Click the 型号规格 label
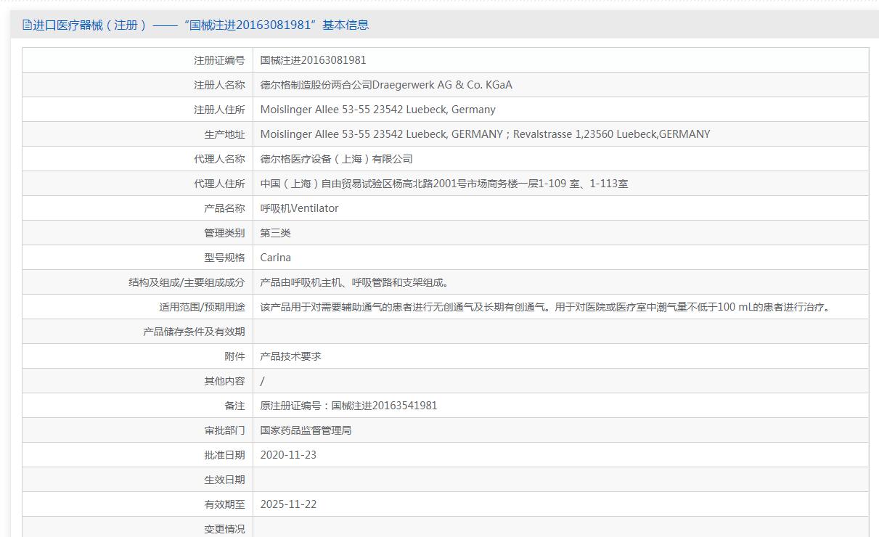 click(224, 258)
